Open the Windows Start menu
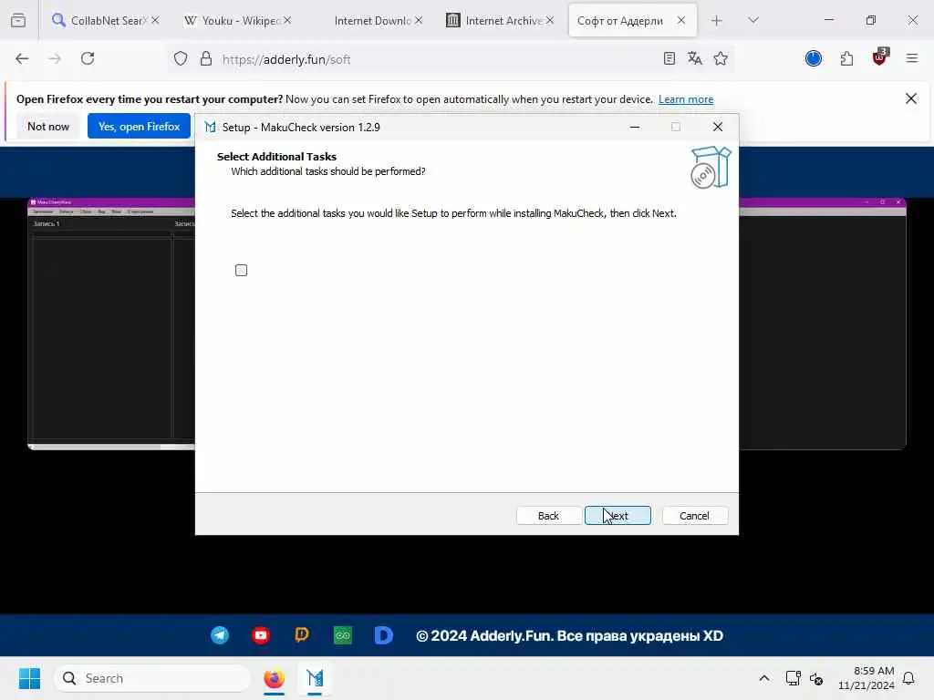 click(x=29, y=678)
